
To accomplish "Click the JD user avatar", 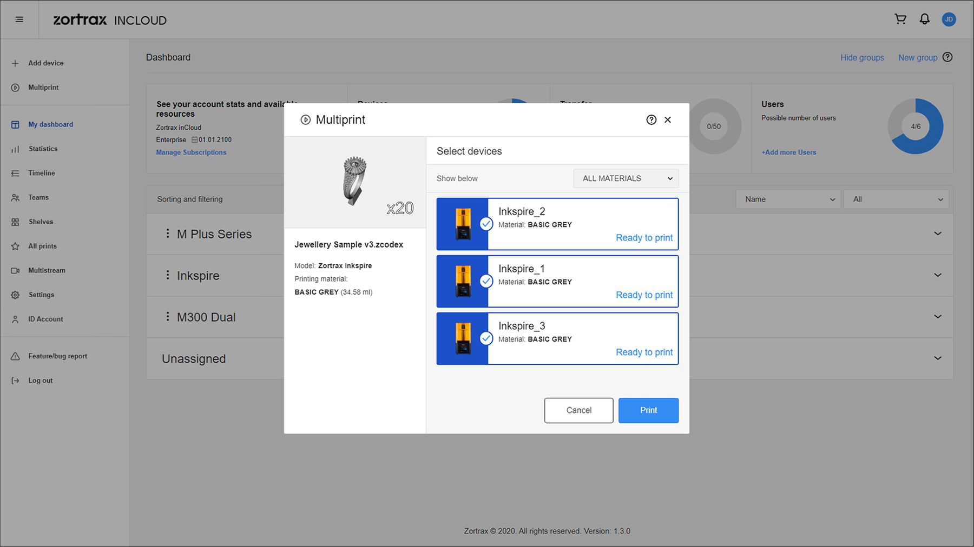I will (949, 19).
